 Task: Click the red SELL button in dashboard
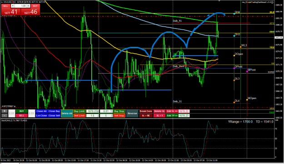[21, 115]
